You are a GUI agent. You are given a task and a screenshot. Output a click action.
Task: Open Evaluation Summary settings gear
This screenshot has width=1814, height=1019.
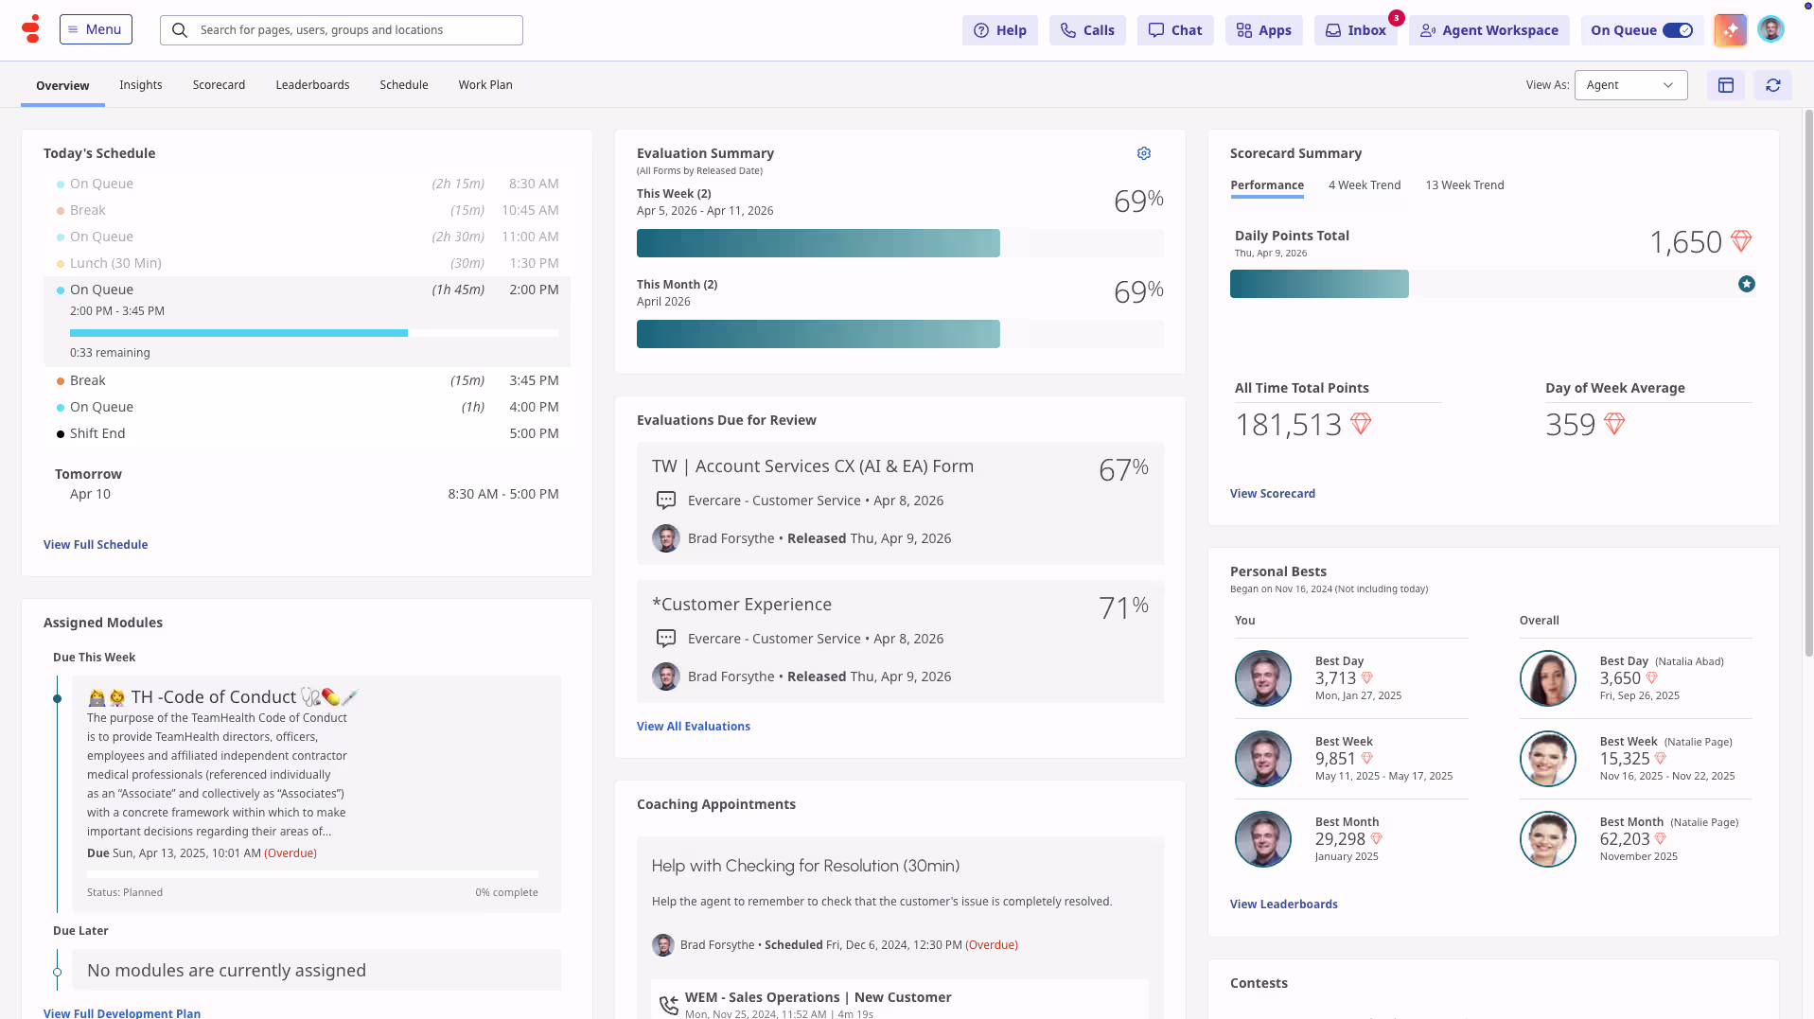click(x=1144, y=153)
